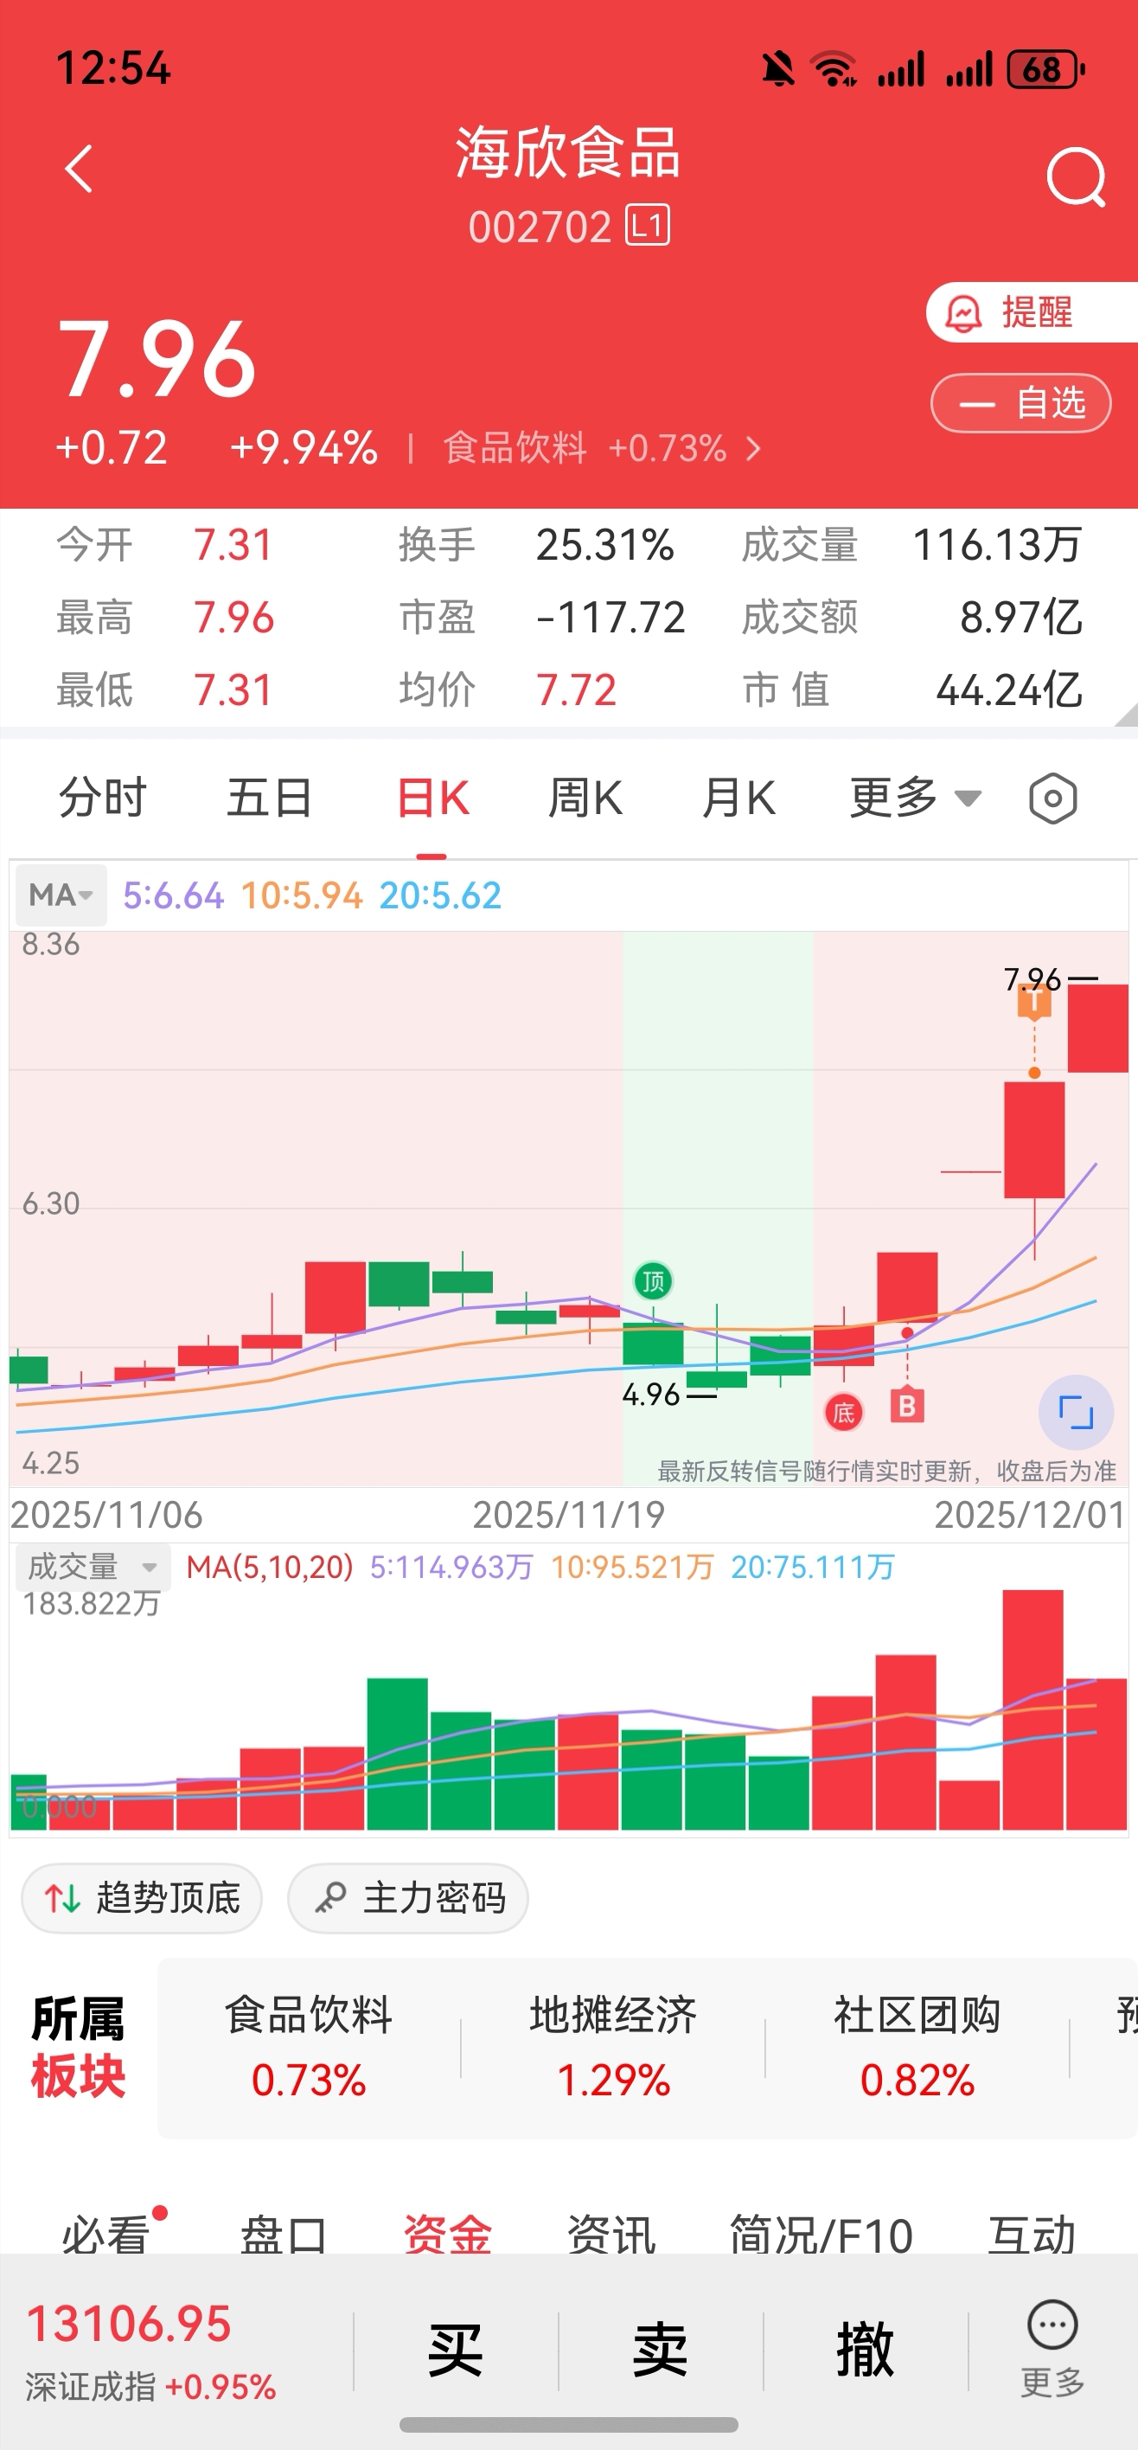This screenshot has width=1138, height=2450.
Task: Switch to 简况/F10 tab
Action: 822,2234
